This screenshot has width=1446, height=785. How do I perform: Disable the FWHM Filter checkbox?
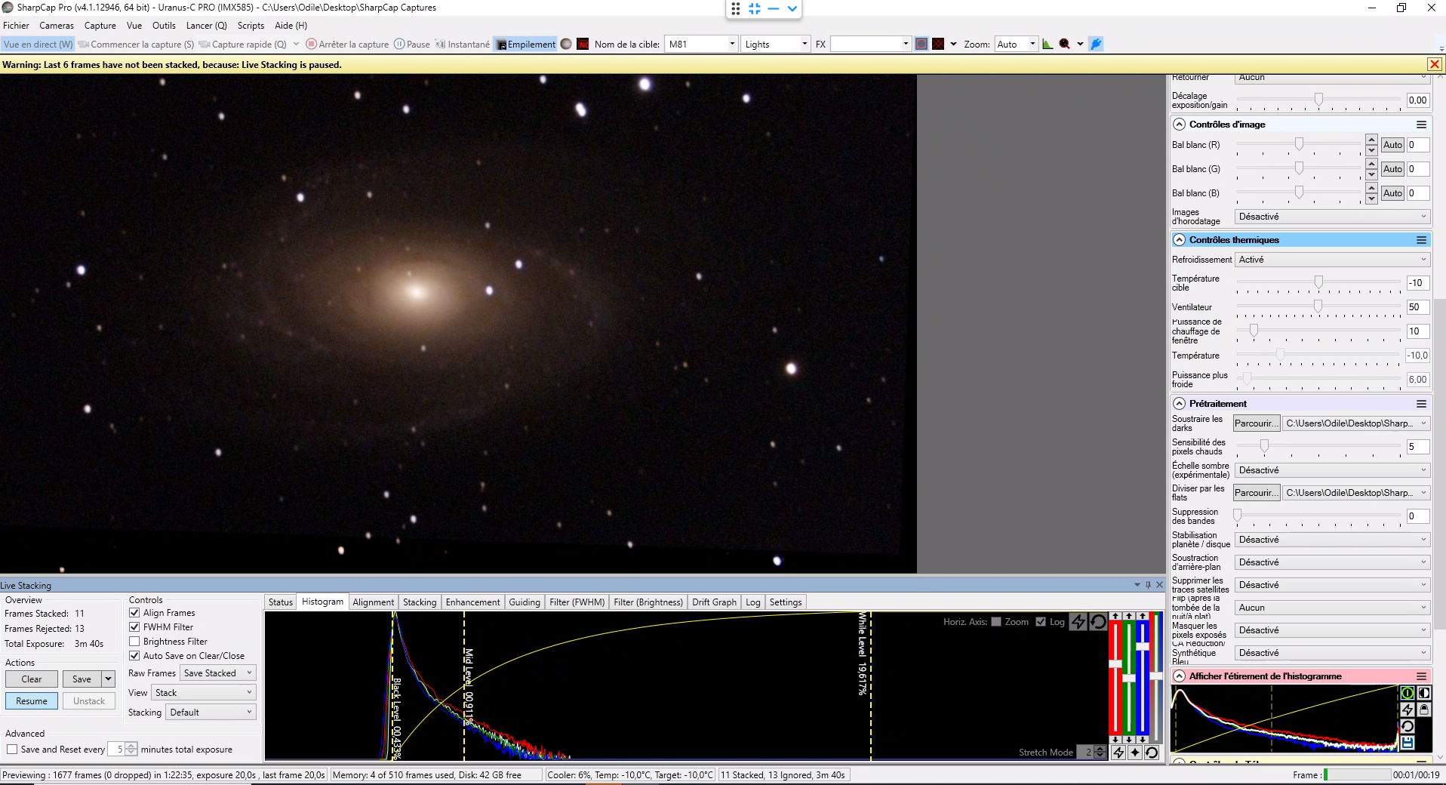pyautogui.click(x=134, y=627)
